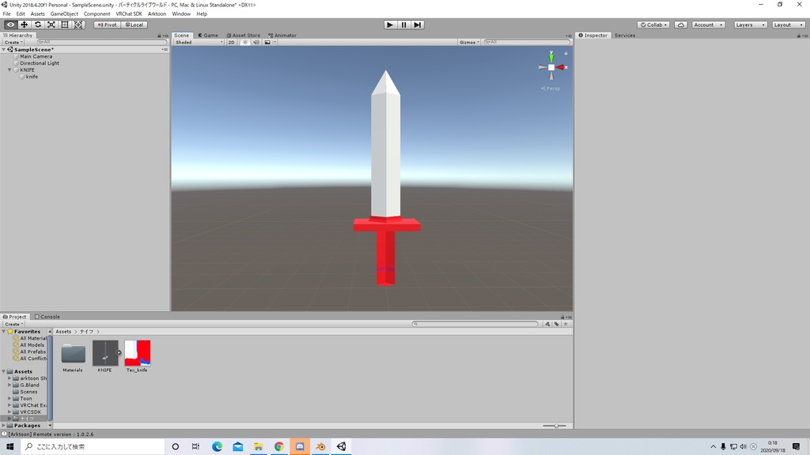810x455 pixels.
Task: Open Discord from the taskbar
Action: click(300, 447)
